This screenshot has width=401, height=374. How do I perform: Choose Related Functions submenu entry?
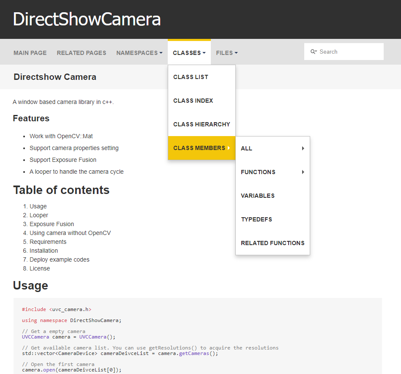[x=273, y=243]
